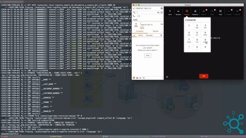This screenshot has height=138, width=246.
Task: Click the keypad key 8 TUV
Action: click(x=197, y=41)
